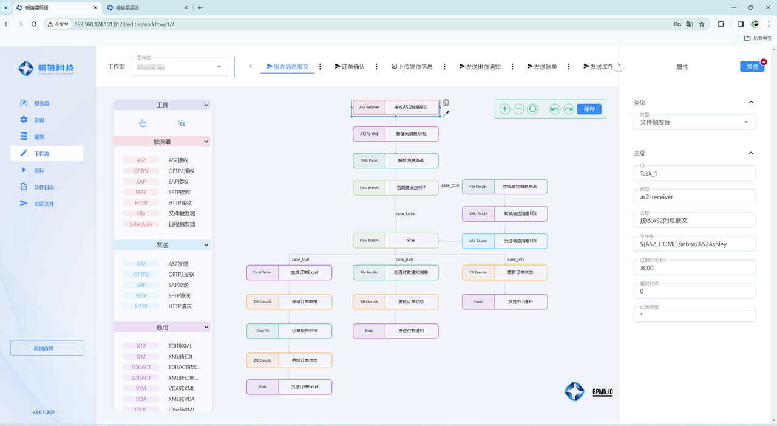The image size is (777, 426).
Task: Open the 仪表盘 dashboard page
Action: [x=42, y=103]
